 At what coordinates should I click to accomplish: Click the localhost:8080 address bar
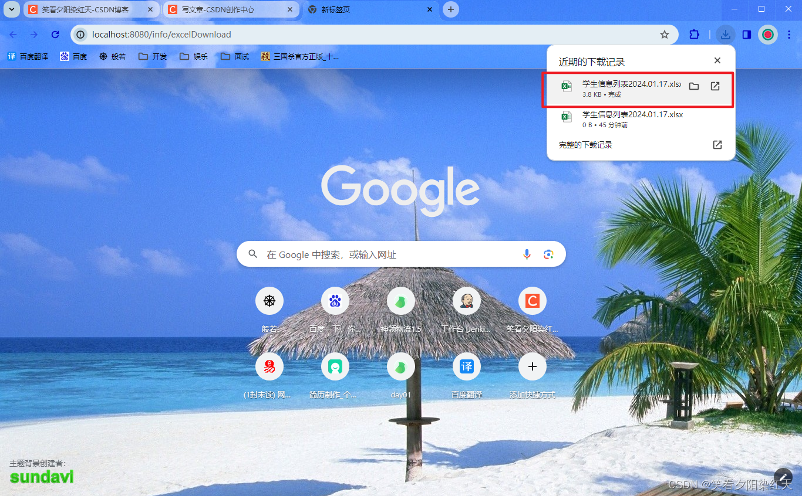point(374,35)
